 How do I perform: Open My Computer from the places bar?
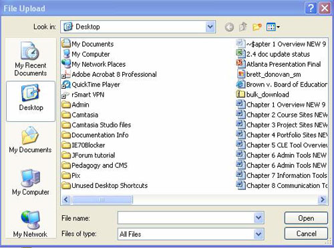coord(31,183)
